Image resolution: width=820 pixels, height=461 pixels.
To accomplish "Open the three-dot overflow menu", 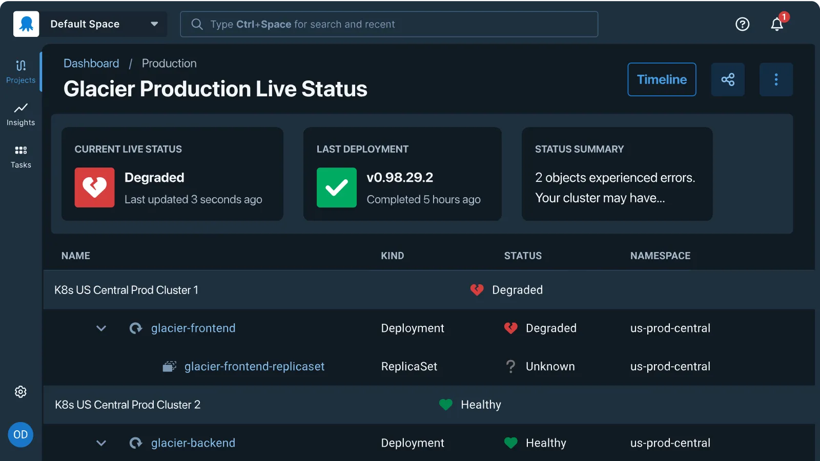I will click(776, 79).
